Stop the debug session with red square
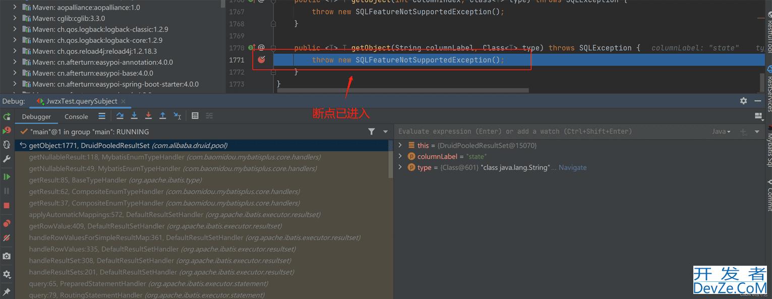The height and width of the screenshot is (299, 772). click(7, 205)
